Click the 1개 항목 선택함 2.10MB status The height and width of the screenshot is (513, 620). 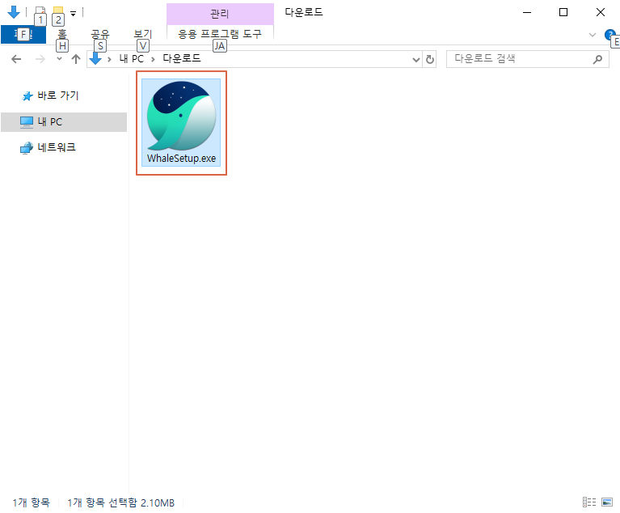point(121,502)
